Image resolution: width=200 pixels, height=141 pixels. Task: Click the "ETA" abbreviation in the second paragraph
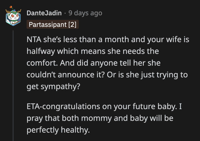click(34, 106)
